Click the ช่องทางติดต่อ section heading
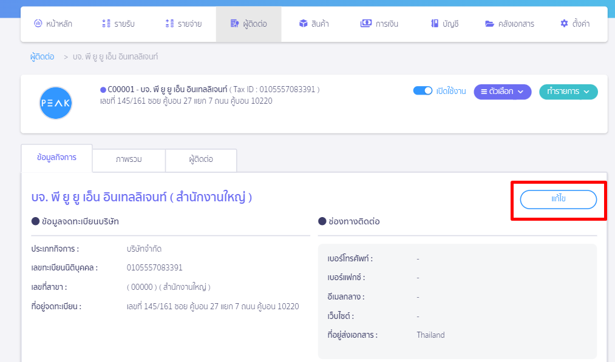The image size is (615, 362). coord(354,221)
